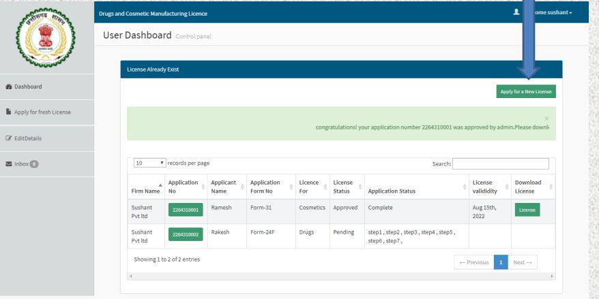Open EditDetails in the sidebar
599x299 pixels.
27,138
